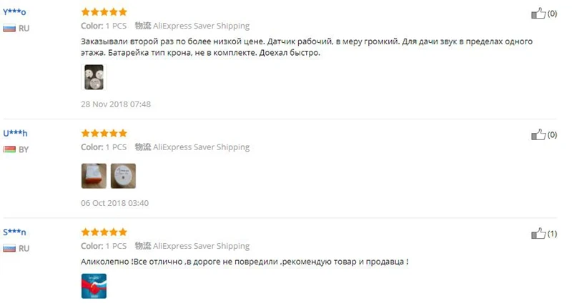Viewport: 572px width, 306px height.
Task: Click Color: 1 PCS label on S***n's review
Action: 104,246
